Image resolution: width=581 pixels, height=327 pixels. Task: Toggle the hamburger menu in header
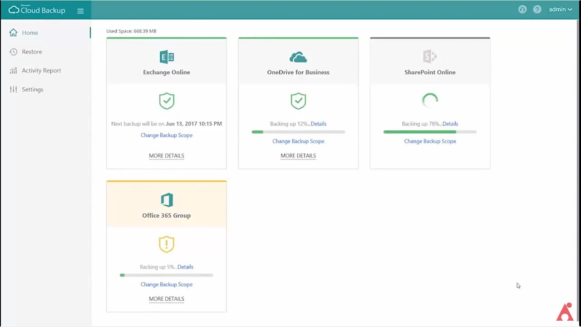pyautogui.click(x=80, y=11)
